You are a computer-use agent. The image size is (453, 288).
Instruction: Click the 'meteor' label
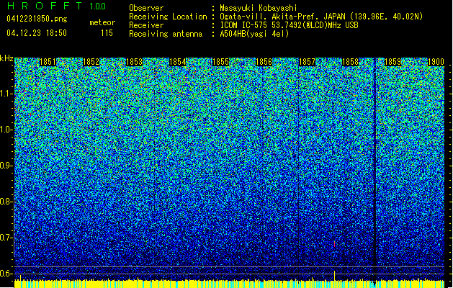[102, 22]
